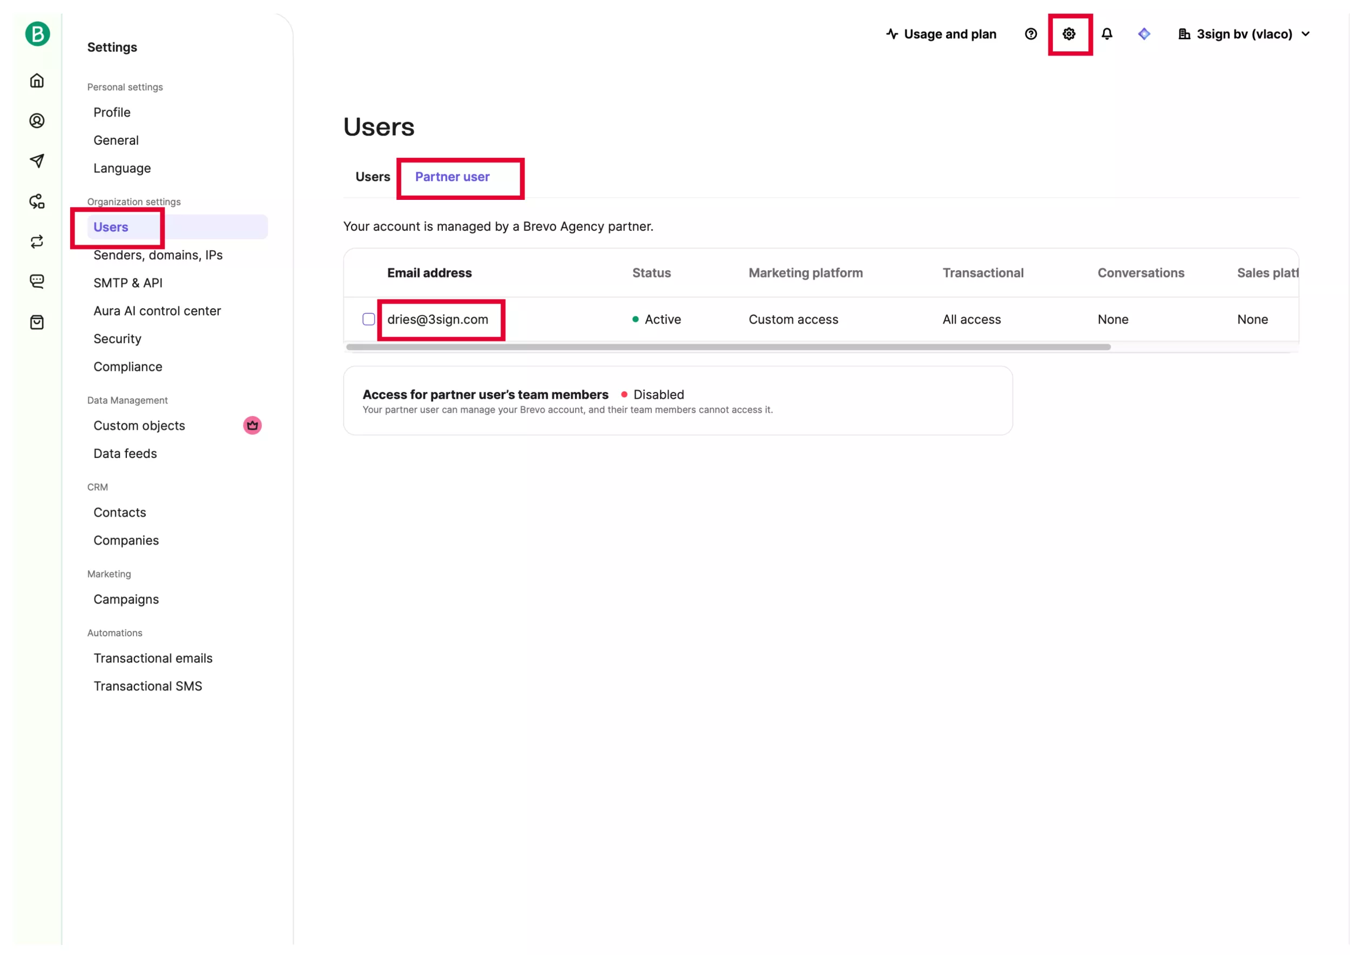Click the Custom objects crown badge
The image size is (1350, 955).
point(252,426)
